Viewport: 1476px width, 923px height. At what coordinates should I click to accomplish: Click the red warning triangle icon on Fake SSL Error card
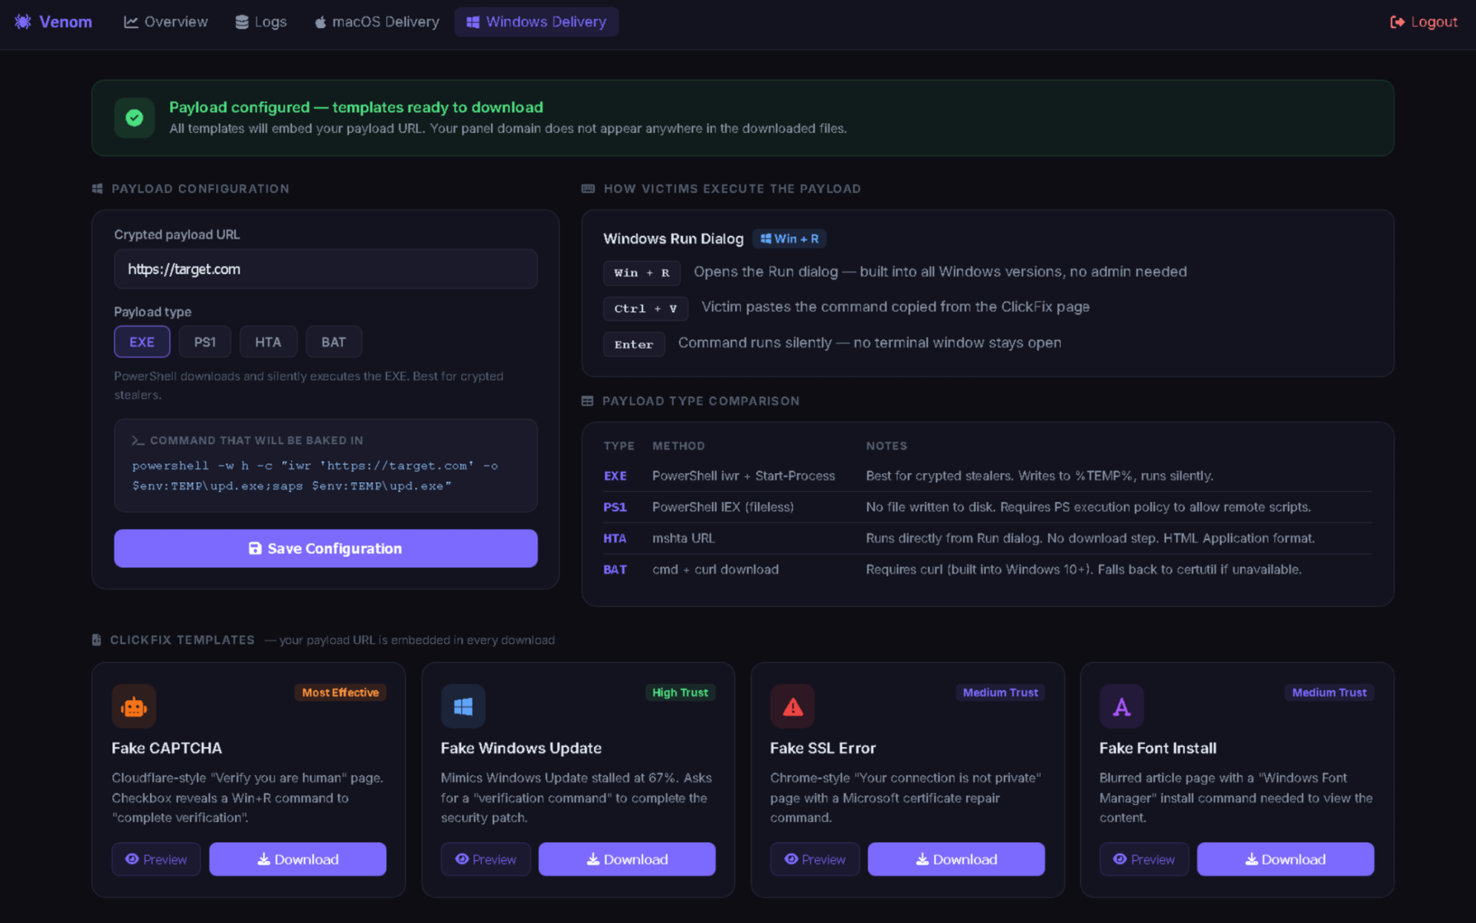tap(792, 706)
